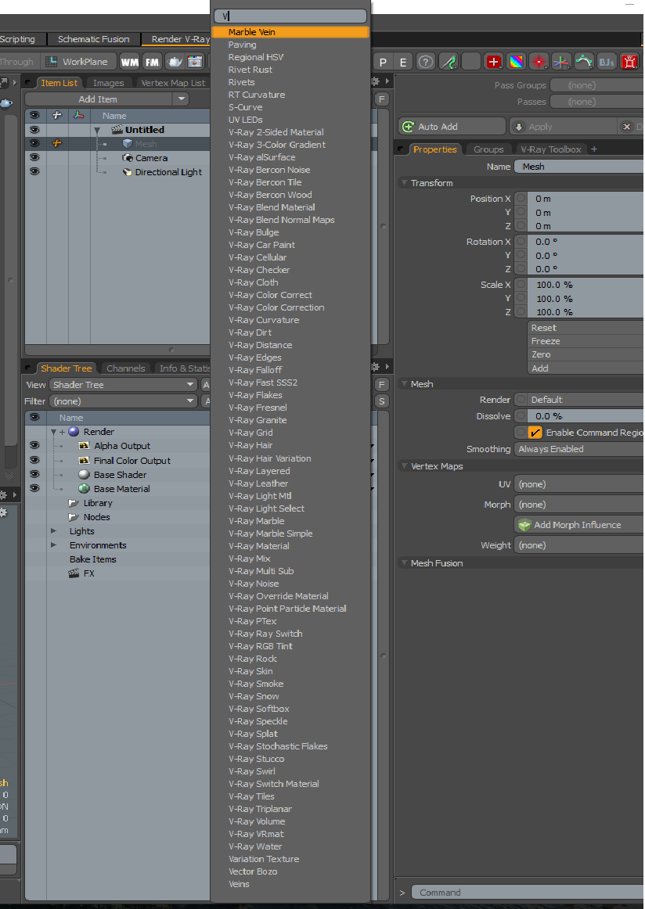Collapse the Untitled scene tree
Image resolution: width=645 pixels, height=909 pixels.
point(97,131)
